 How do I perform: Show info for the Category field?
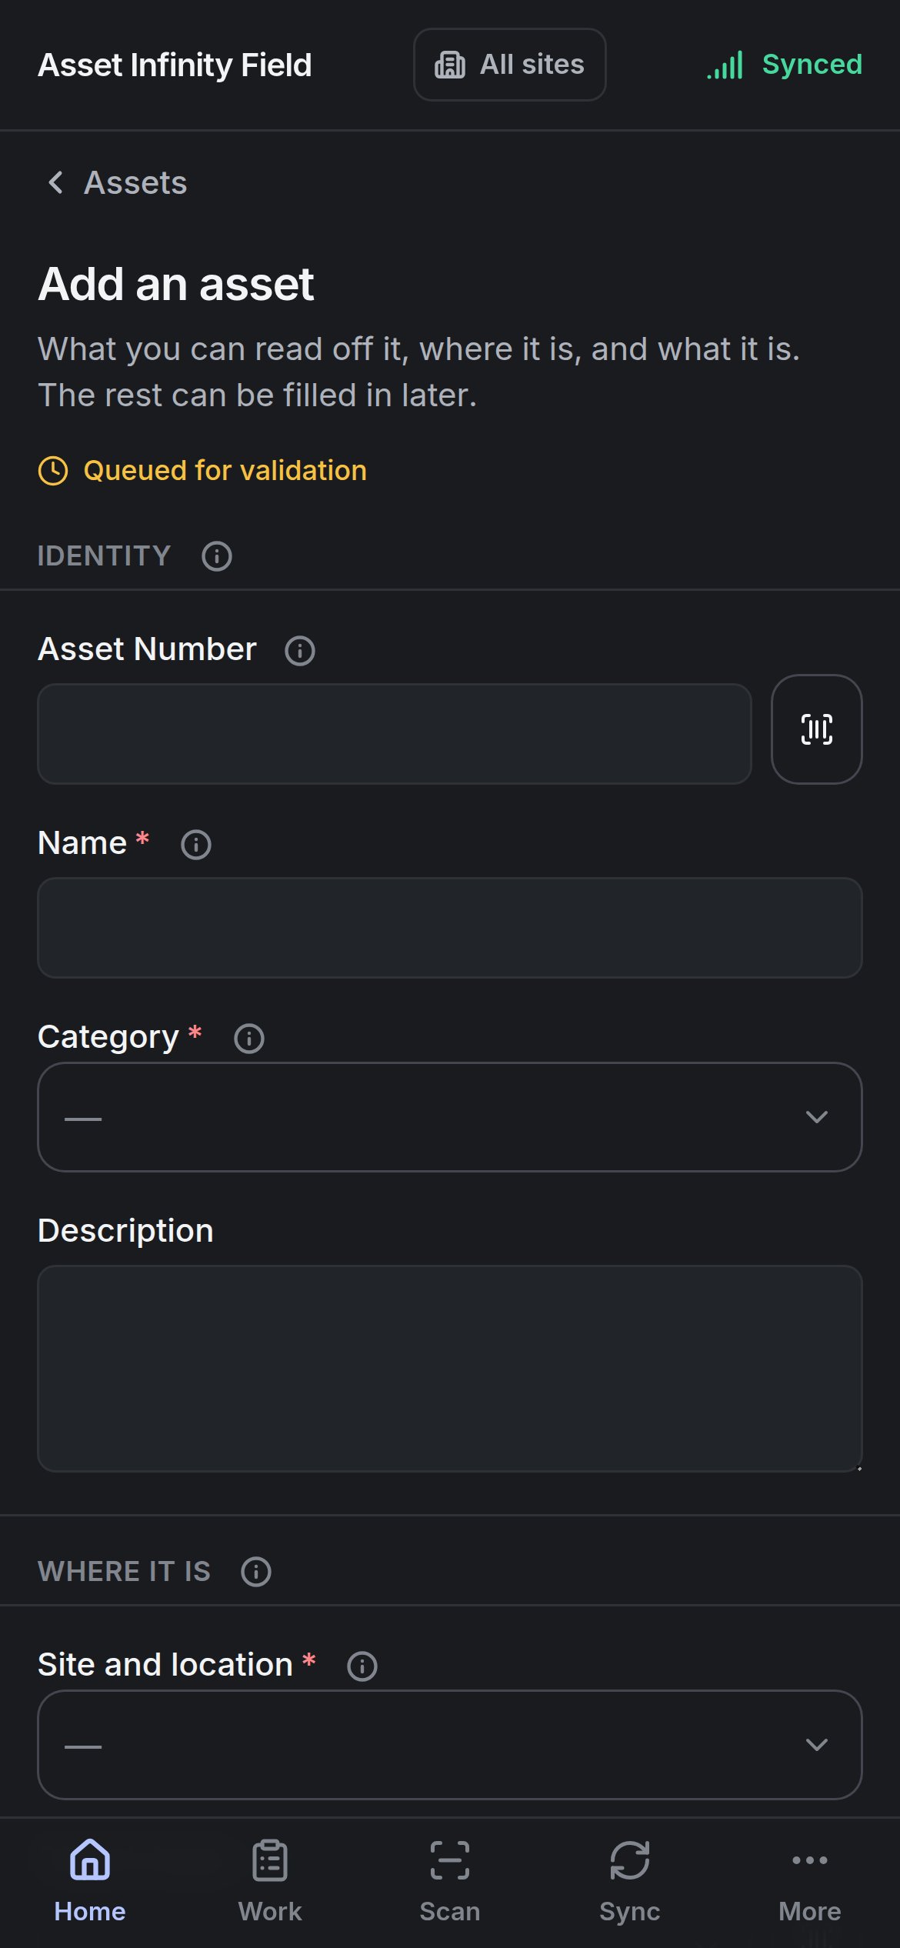pos(249,1039)
